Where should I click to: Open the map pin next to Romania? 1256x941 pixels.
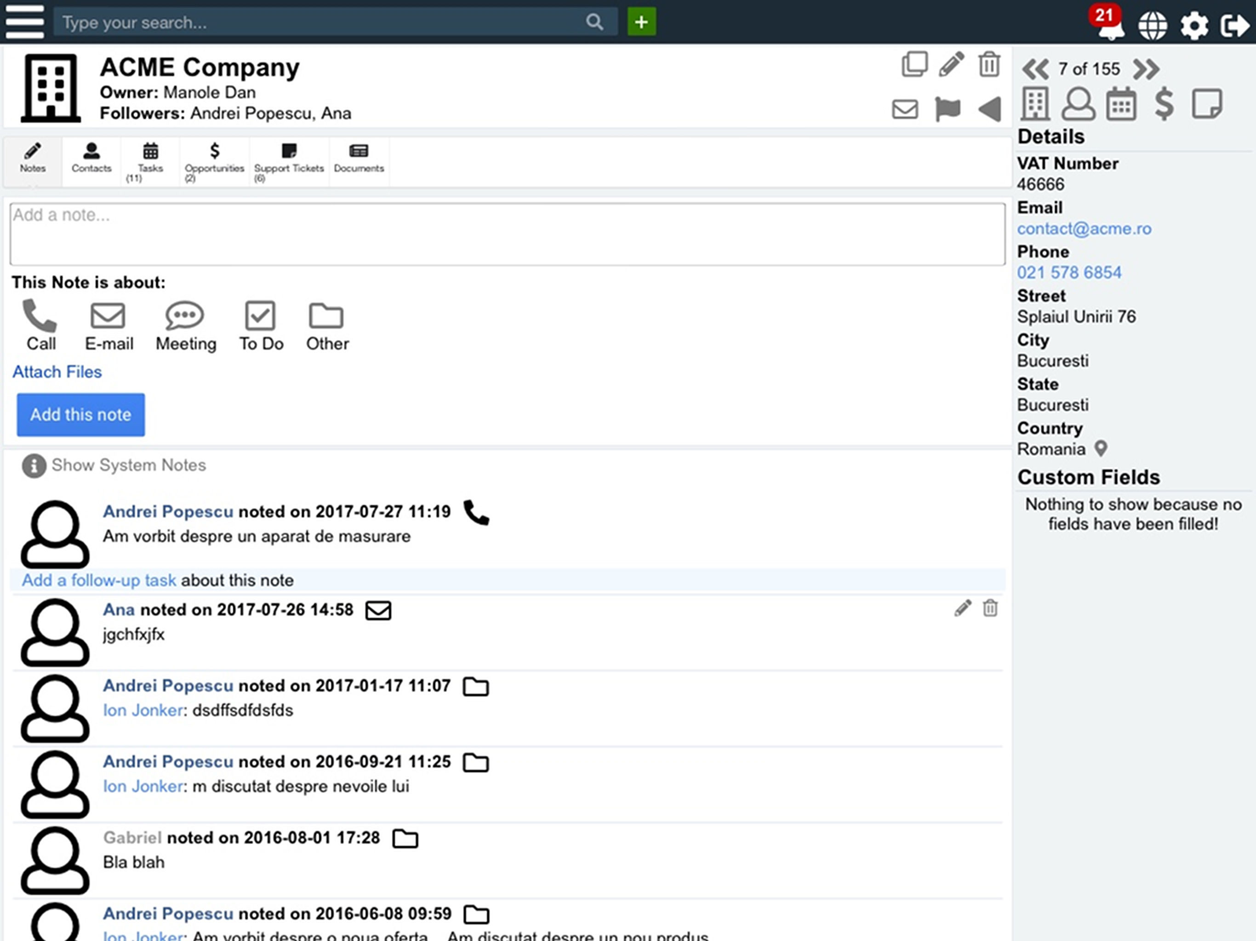click(1101, 449)
